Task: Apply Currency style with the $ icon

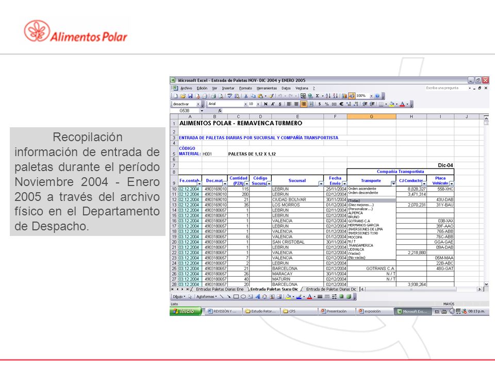Action: 320,104
